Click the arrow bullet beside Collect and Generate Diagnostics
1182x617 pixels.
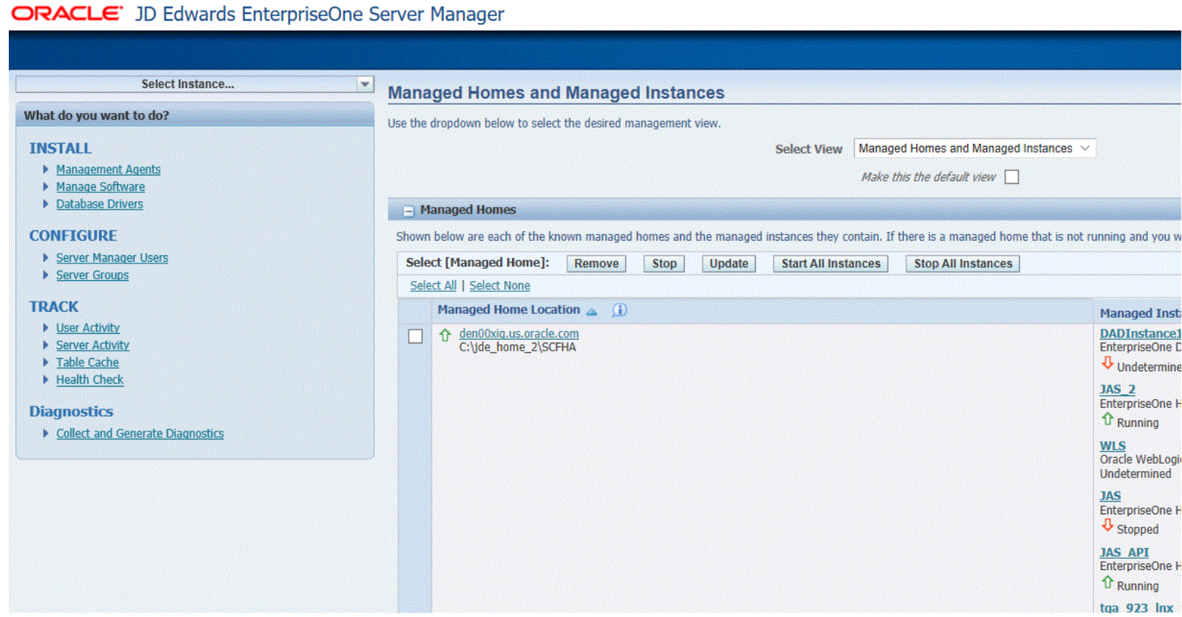tap(45, 434)
